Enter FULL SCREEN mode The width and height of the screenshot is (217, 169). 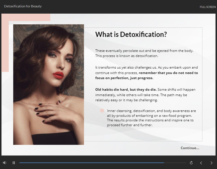[x=207, y=7]
